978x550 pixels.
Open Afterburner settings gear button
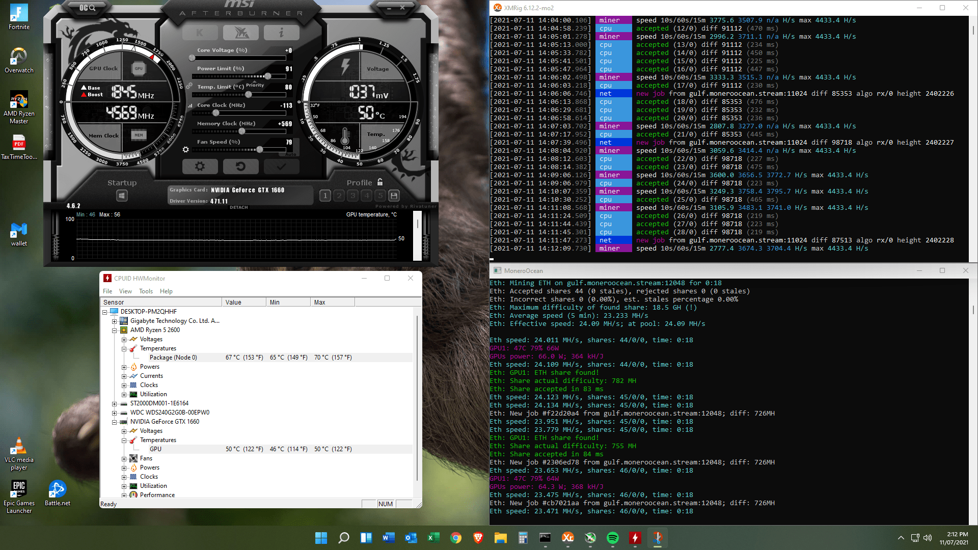(x=200, y=167)
